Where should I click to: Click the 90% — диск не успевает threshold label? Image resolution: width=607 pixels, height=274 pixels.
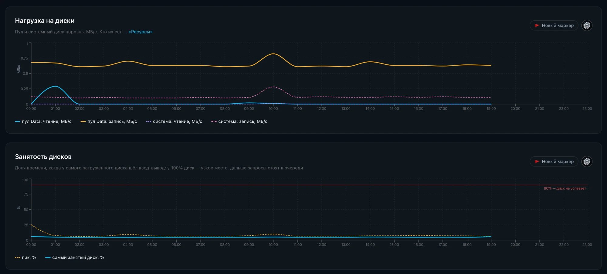(565, 188)
